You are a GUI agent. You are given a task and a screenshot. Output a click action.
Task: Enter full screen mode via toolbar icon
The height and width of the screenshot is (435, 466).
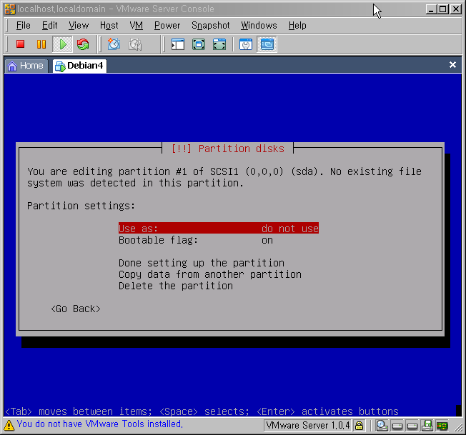tap(199, 44)
